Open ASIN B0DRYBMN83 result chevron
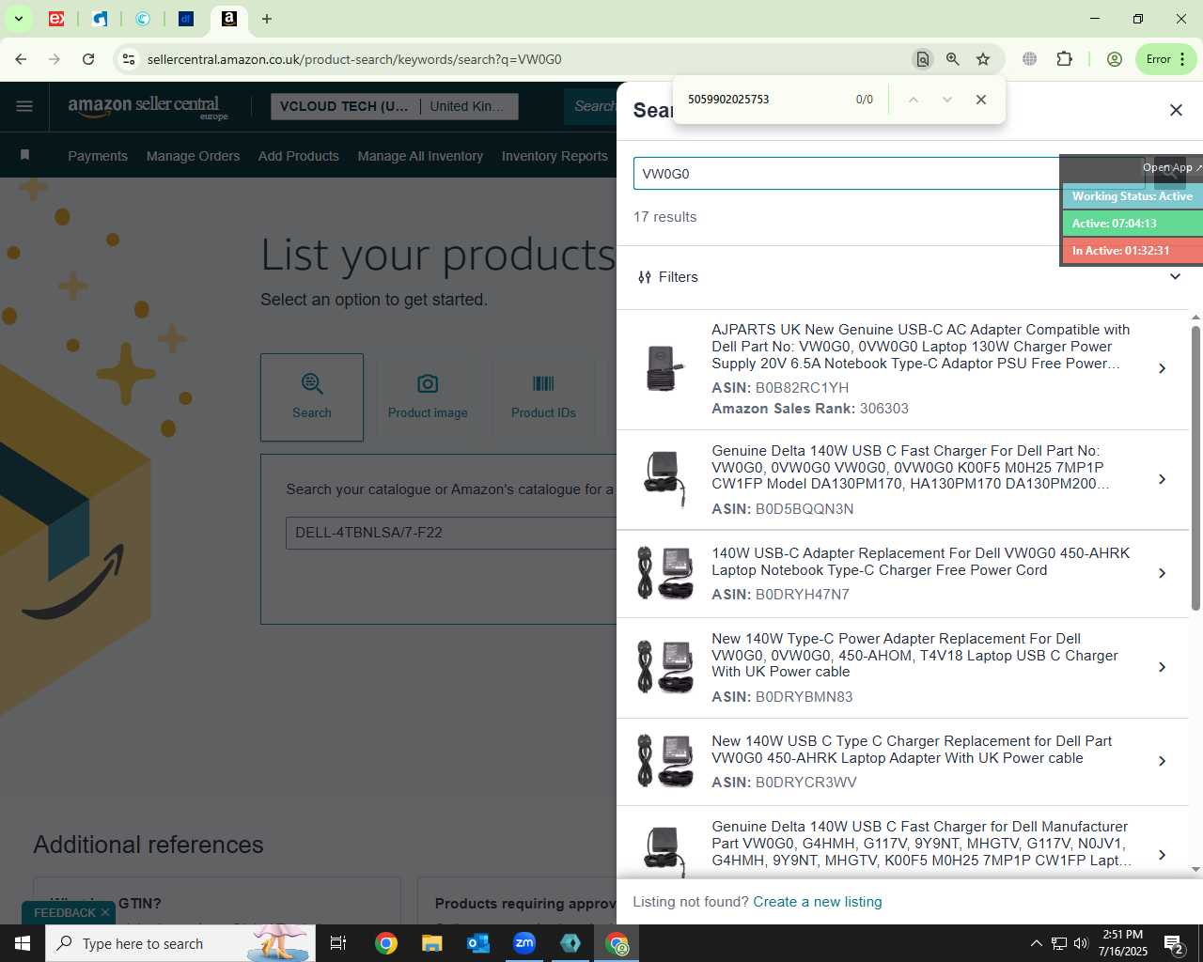The width and height of the screenshot is (1203, 962). click(1163, 667)
